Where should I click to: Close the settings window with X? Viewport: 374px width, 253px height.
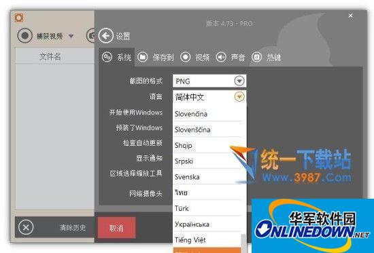click(x=350, y=16)
